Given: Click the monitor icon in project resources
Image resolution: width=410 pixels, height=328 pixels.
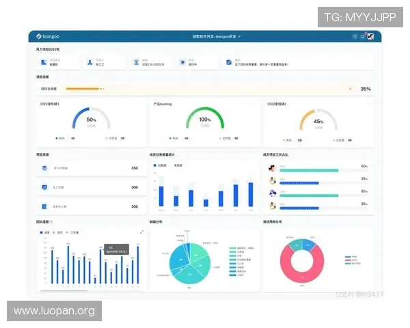Looking at the screenshot, I should pyautogui.click(x=44, y=187).
